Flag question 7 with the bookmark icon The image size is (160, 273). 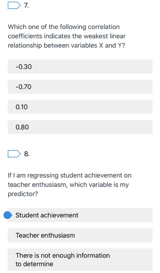coord(14,5)
